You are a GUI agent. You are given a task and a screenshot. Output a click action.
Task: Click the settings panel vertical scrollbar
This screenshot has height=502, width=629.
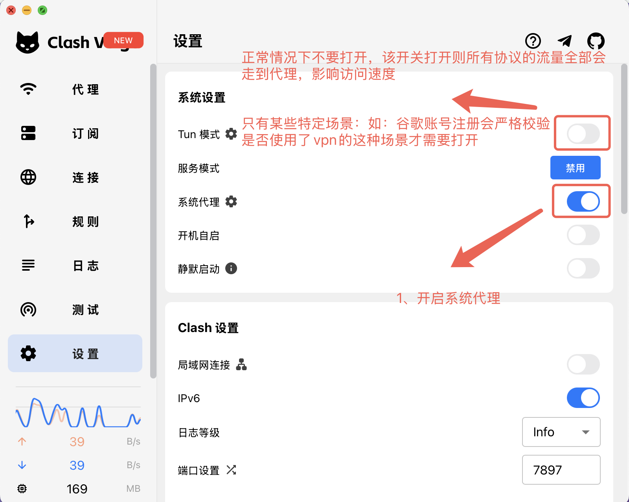624,139
